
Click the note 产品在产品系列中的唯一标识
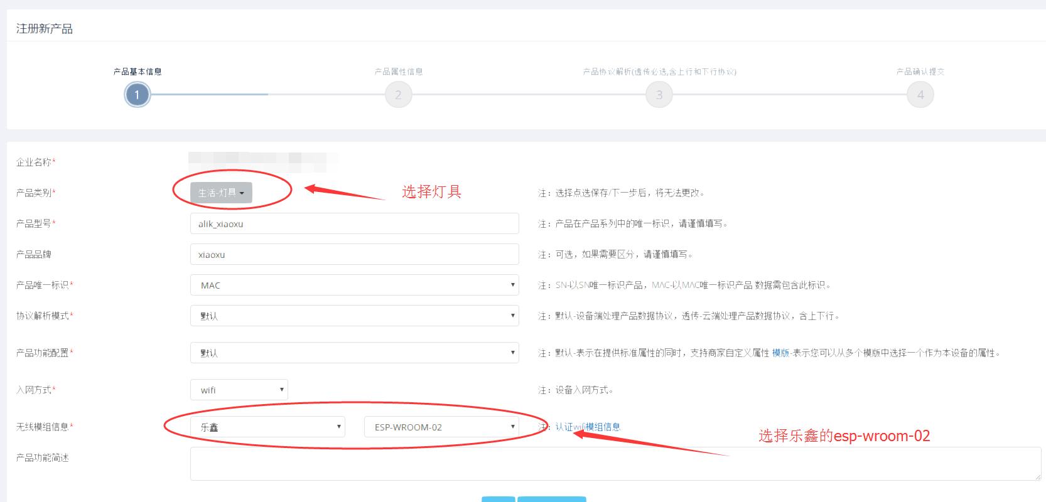point(633,223)
